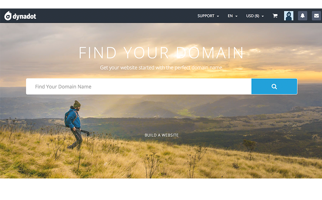
Task: Click the caret beside USD ($)
Action: (263, 16)
